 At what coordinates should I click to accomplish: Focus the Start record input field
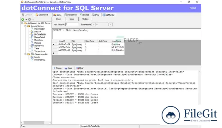[102, 24]
